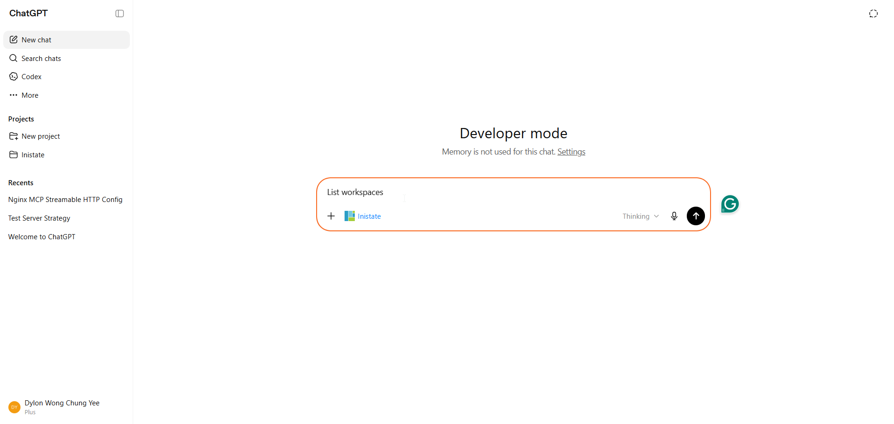Click into the List workspaces text field
Image resolution: width=894 pixels, height=424 pixels.
pyautogui.click(x=514, y=192)
